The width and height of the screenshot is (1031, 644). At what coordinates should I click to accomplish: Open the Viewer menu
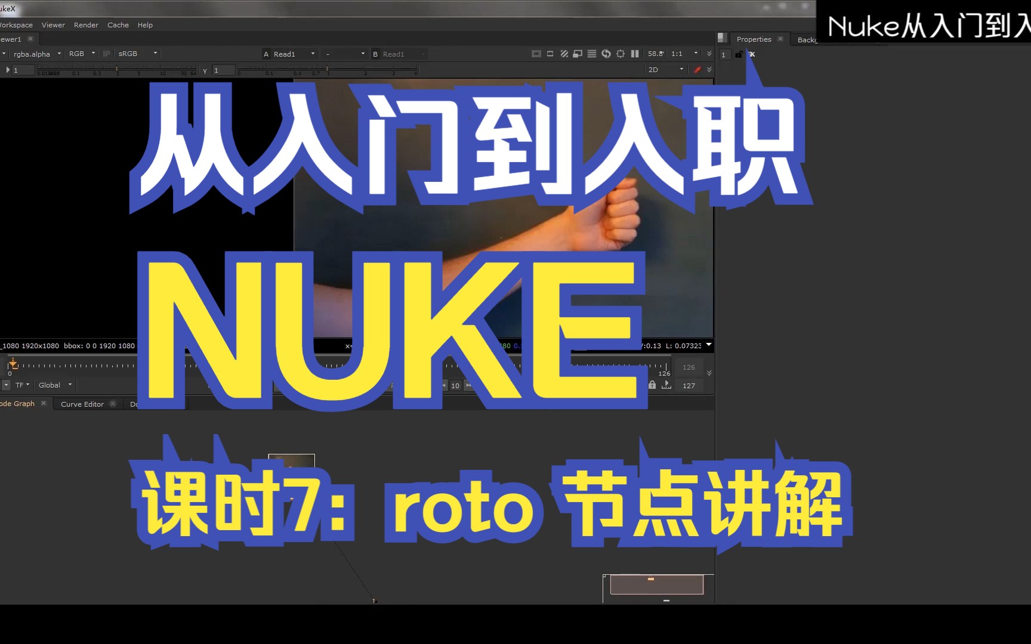click(53, 25)
